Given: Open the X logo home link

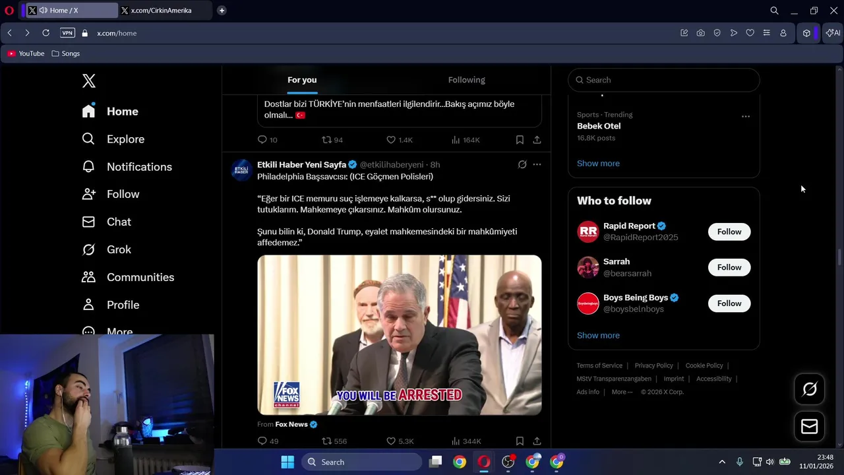Looking at the screenshot, I should (x=89, y=80).
